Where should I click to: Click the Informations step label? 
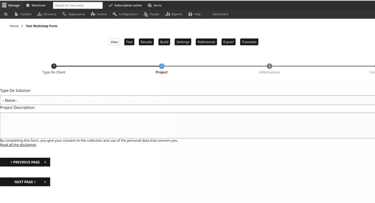[269, 72]
